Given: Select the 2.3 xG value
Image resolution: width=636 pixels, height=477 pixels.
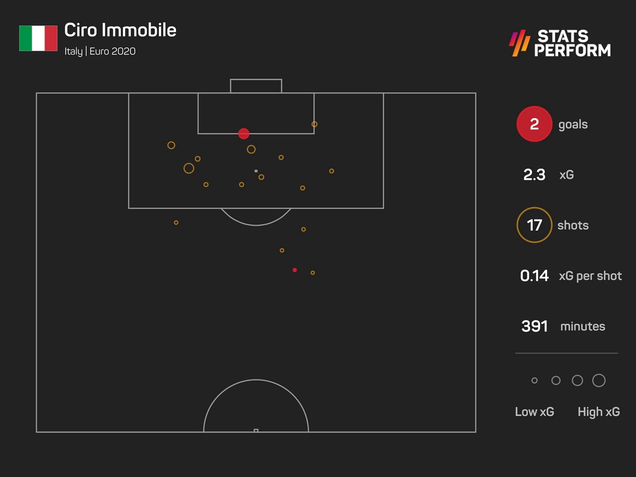Looking at the screenshot, I should tap(534, 175).
